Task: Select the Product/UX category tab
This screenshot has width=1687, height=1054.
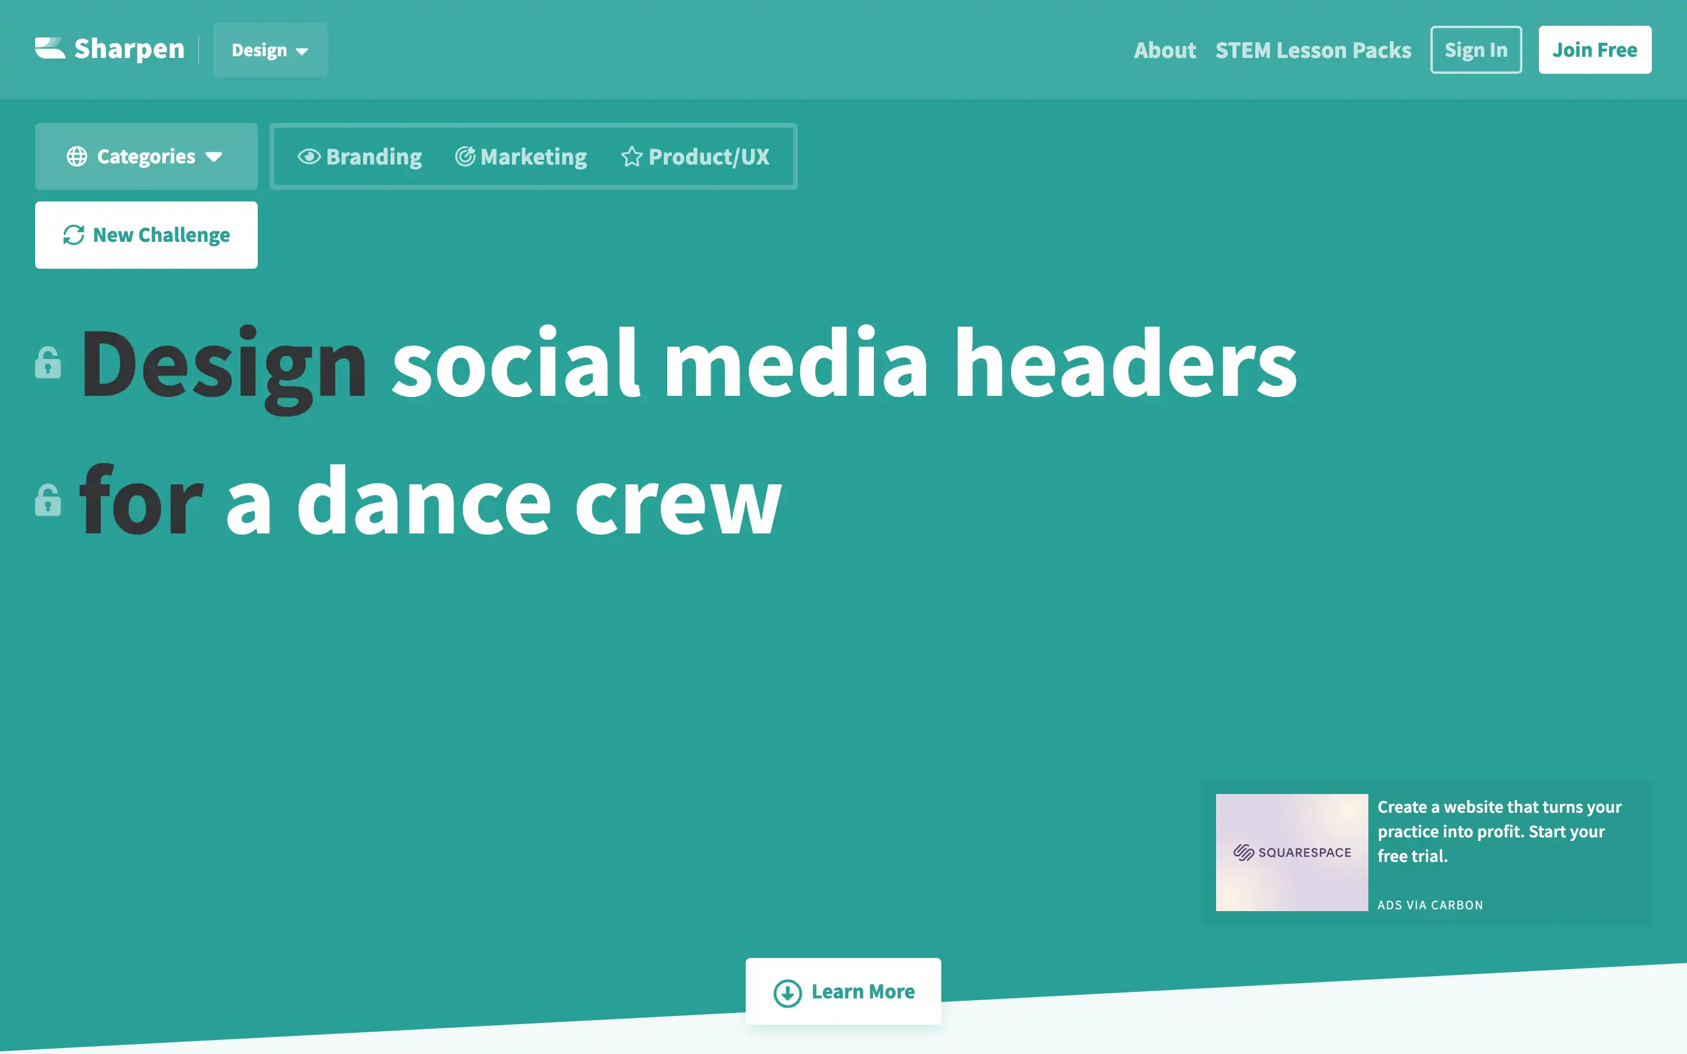Action: pos(708,157)
